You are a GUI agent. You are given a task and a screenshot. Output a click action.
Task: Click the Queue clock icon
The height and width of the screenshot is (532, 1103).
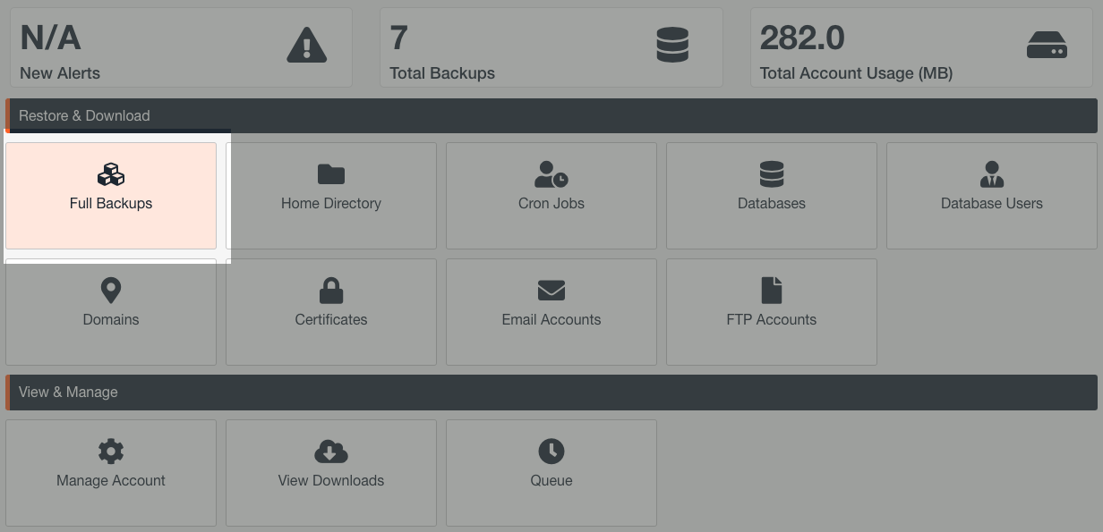click(x=551, y=452)
